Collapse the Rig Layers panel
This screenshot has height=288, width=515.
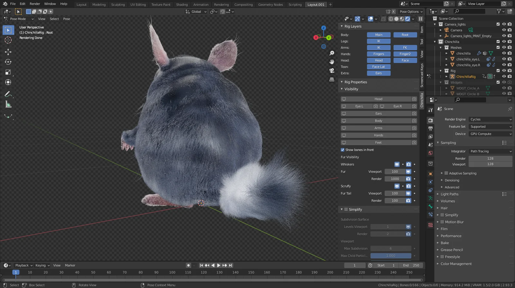pos(353,26)
